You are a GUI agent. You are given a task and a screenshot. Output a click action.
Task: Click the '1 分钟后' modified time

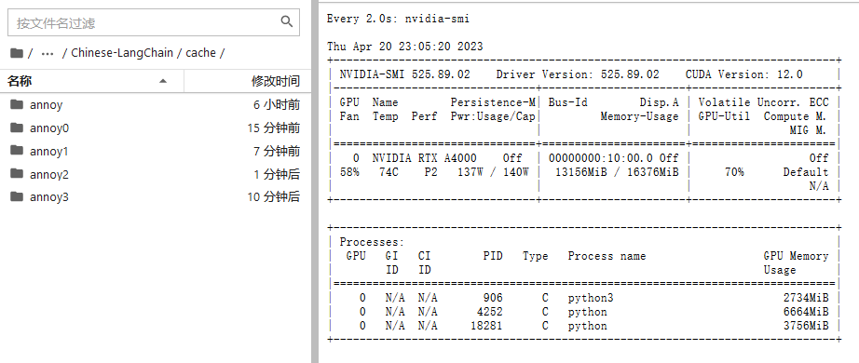[x=277, y=174]
